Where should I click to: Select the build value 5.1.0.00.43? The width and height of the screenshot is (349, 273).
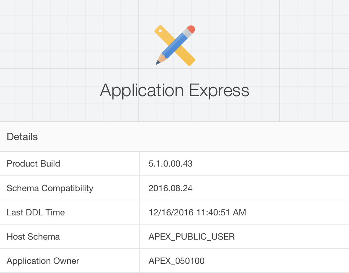coord(170,164)
